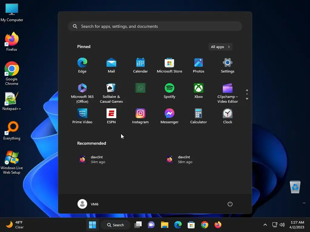This screenshot has height=232, width=310.
Task: Click the first pinned page indicator dot
Action: [x=247, y=90]
